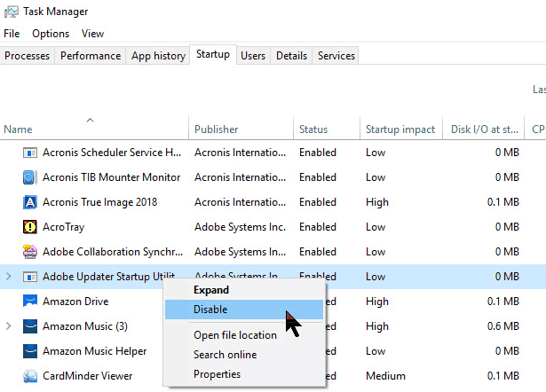Sort by the Status column header
Viewport: 546px width, 392px height.
(x=327, y=127)
